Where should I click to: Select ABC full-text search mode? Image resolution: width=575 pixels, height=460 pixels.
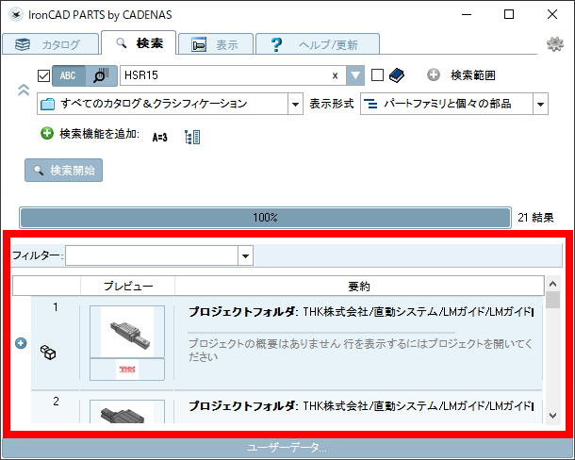[x=68, y=76]
